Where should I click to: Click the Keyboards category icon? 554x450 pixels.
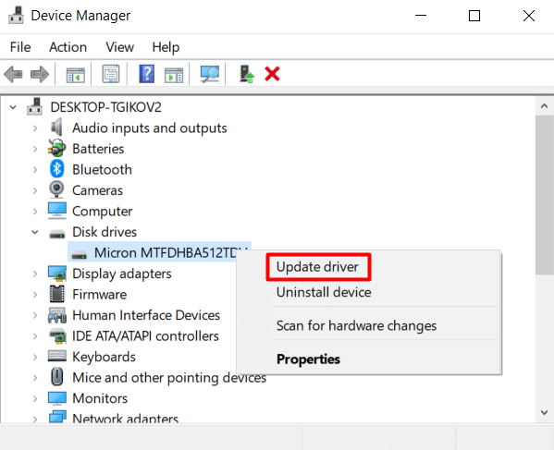[57, 356]
